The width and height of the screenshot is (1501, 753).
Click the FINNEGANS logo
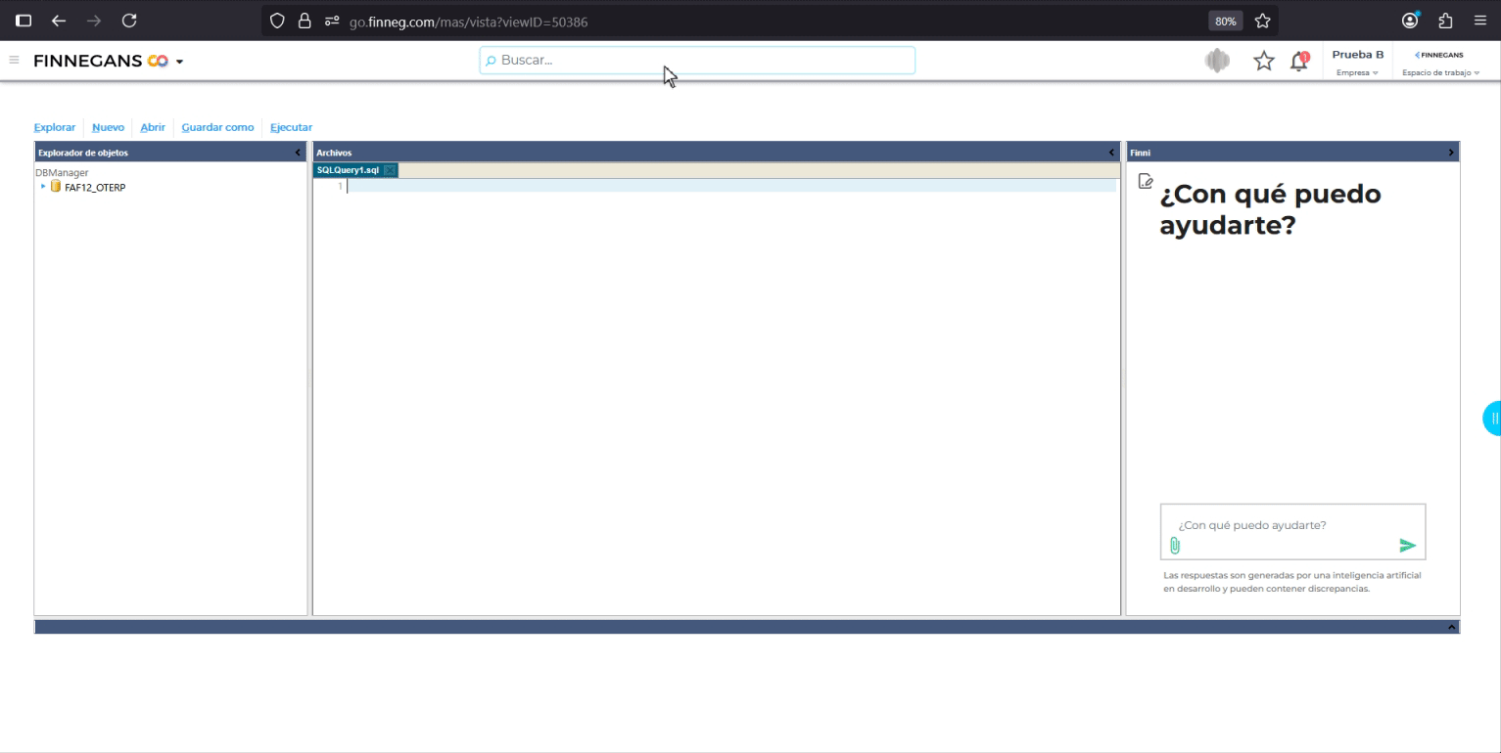pos(101,61)
